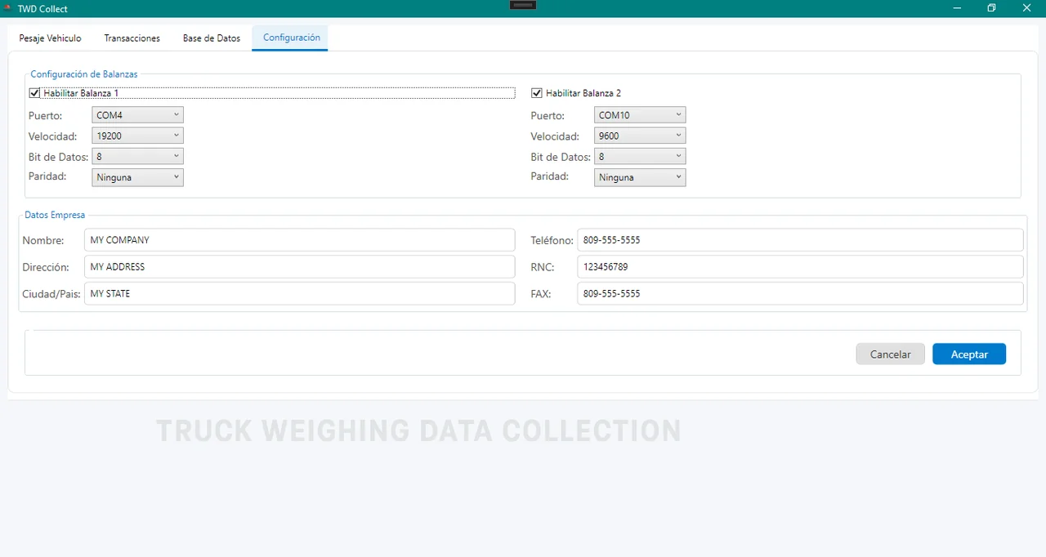This screenshot has width=1046, height=557.
Task: Click the TWD Collect app icon in title bar
Action: coord(7,8)
